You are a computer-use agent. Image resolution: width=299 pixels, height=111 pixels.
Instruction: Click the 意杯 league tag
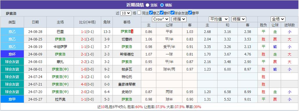[12, 54]
